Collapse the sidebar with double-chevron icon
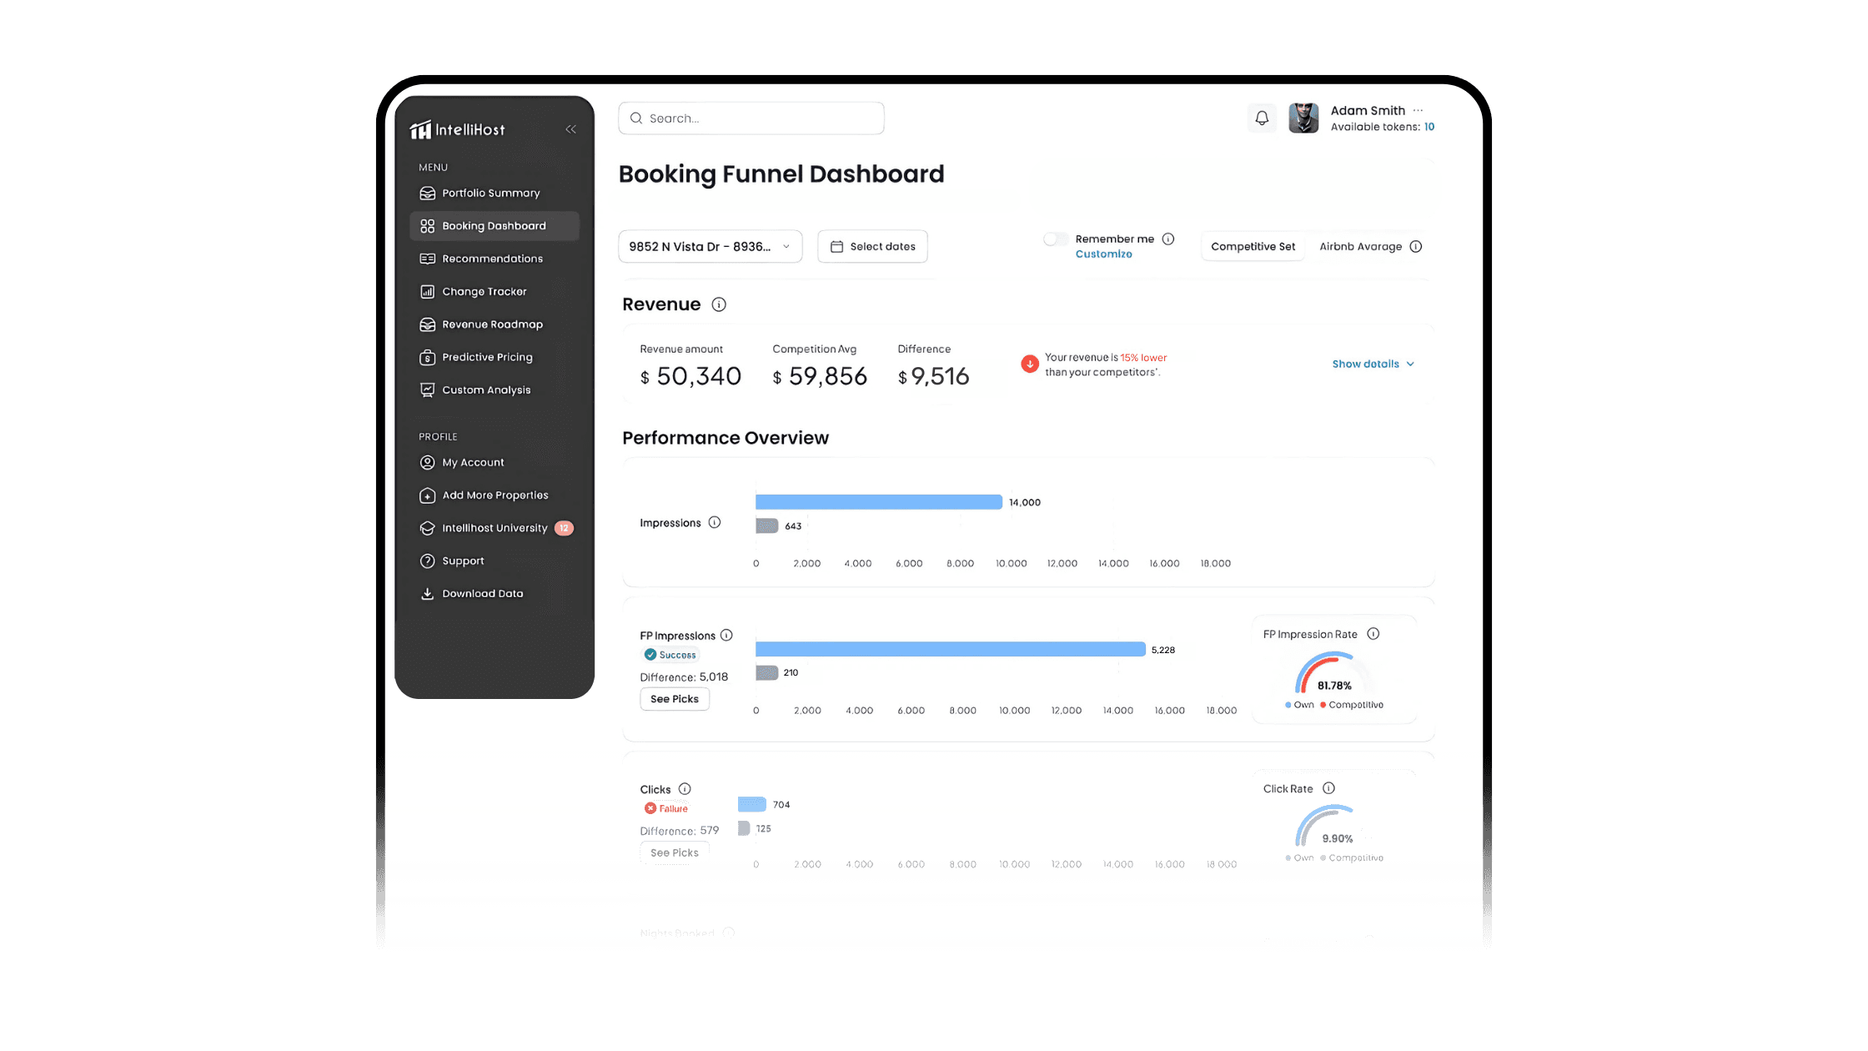 [x=570, y=129]
